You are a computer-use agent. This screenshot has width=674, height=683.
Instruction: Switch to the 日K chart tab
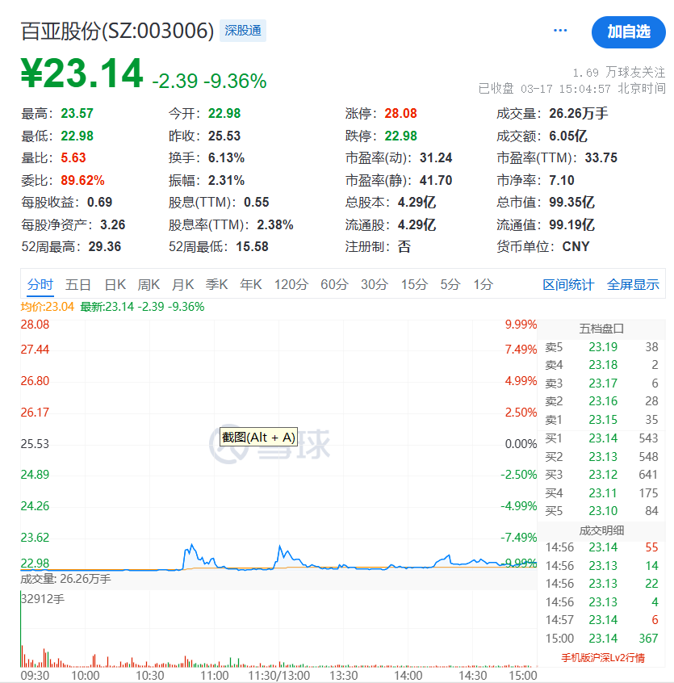[x=115, y=284]
